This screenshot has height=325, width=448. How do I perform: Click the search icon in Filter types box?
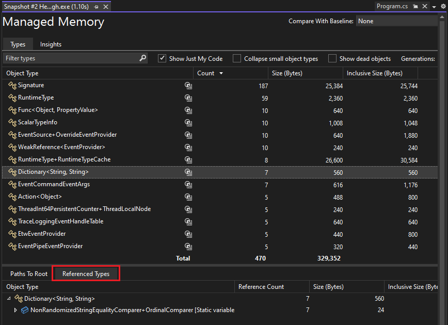[x=142, y=58]
